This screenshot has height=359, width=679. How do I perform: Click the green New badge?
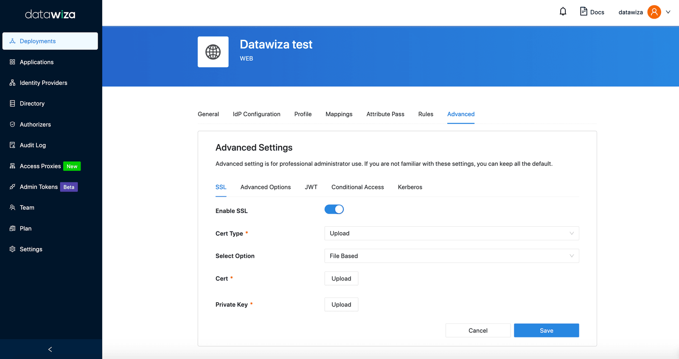tap(72, 166)
